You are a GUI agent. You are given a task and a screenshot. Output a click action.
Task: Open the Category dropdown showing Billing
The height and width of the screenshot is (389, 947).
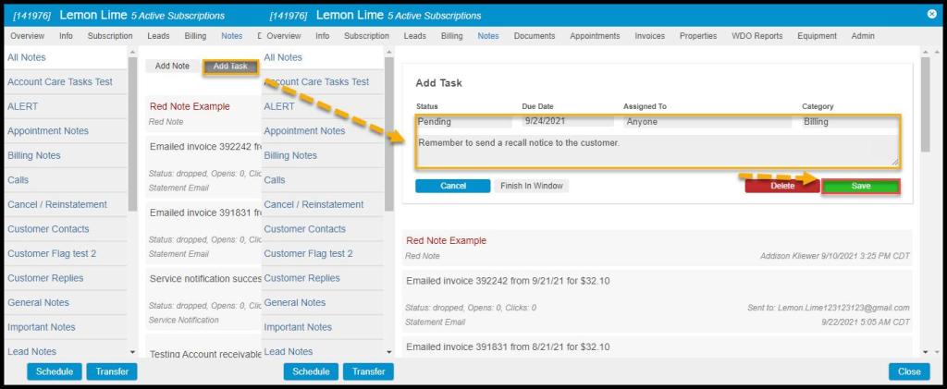(848, 121)
